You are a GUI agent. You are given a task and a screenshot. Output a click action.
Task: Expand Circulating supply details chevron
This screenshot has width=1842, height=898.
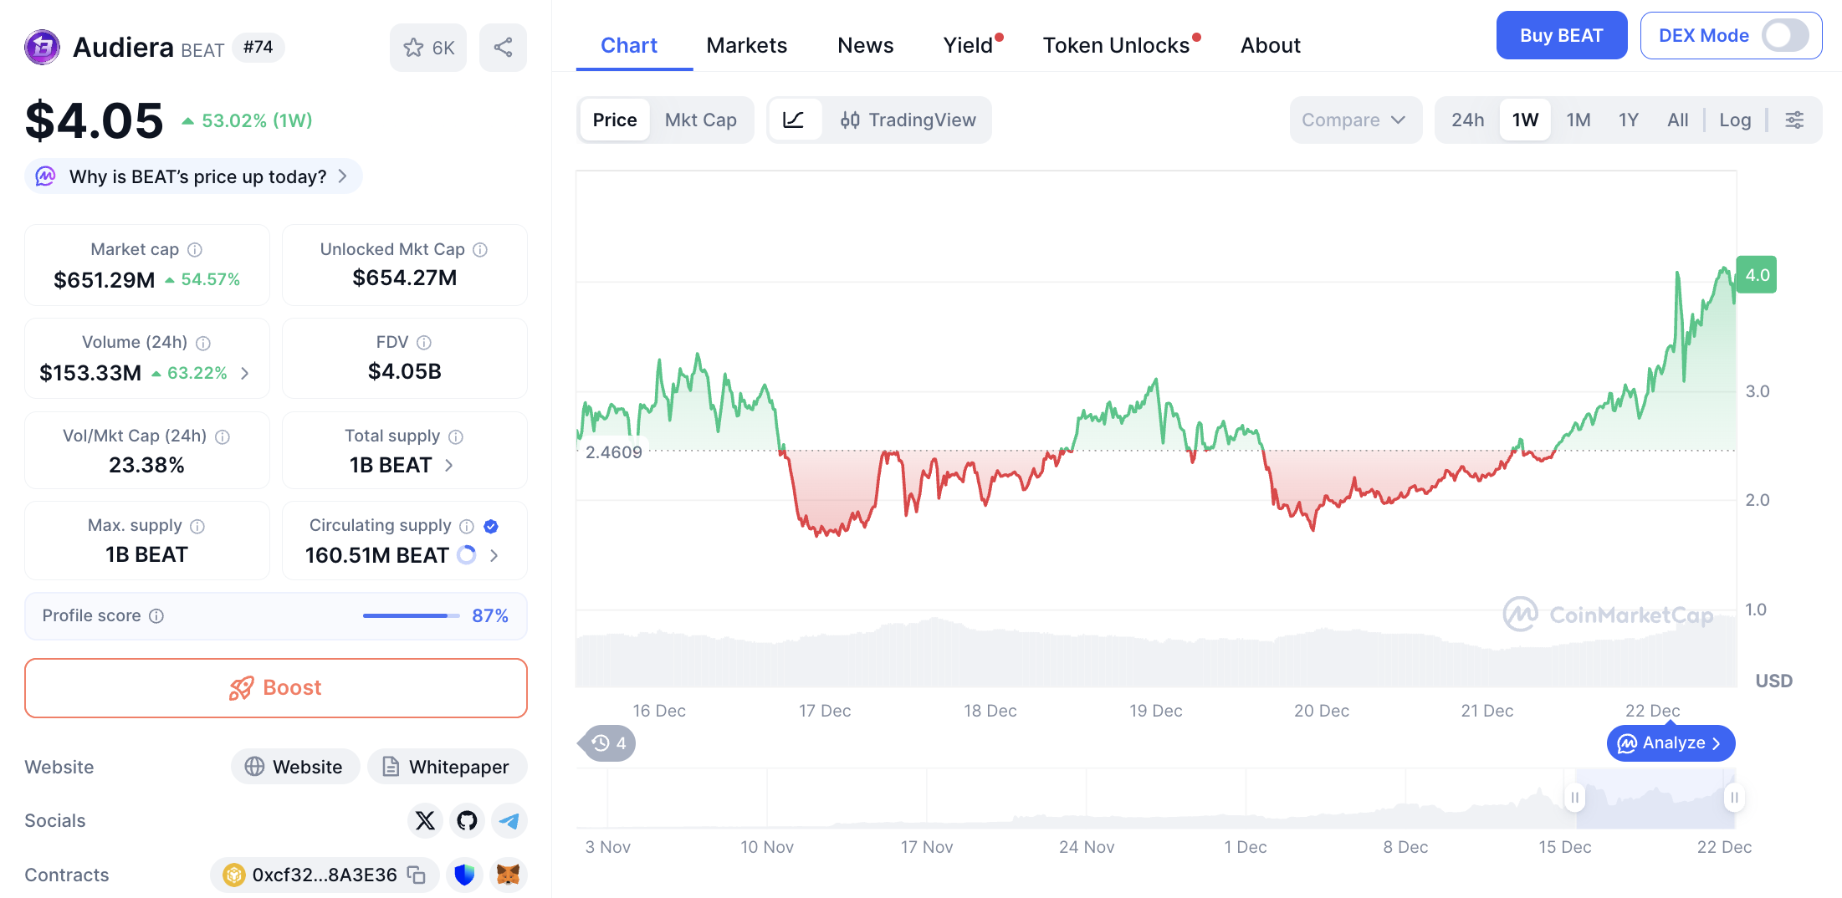pos(494,555)
